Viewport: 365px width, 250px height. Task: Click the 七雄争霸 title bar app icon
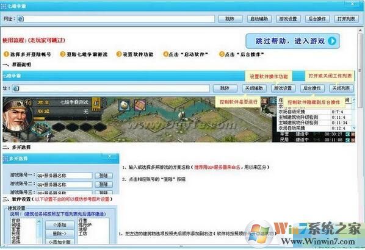click(4, 6)
